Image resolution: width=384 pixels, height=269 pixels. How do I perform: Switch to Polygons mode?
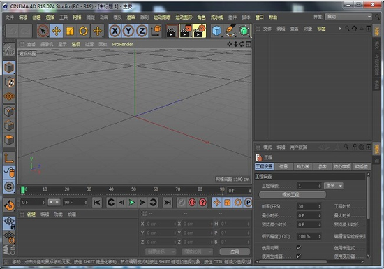click(9, 140)
